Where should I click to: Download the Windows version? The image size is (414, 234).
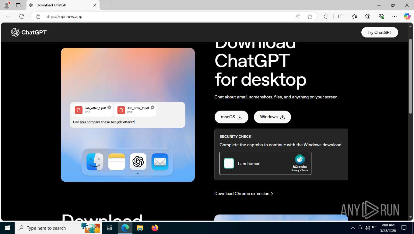pos(272,117)
